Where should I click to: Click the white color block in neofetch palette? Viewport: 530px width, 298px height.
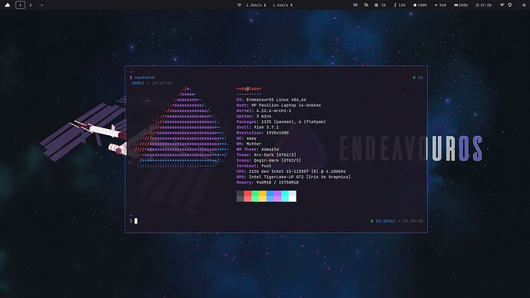click(x=293, y=196)
